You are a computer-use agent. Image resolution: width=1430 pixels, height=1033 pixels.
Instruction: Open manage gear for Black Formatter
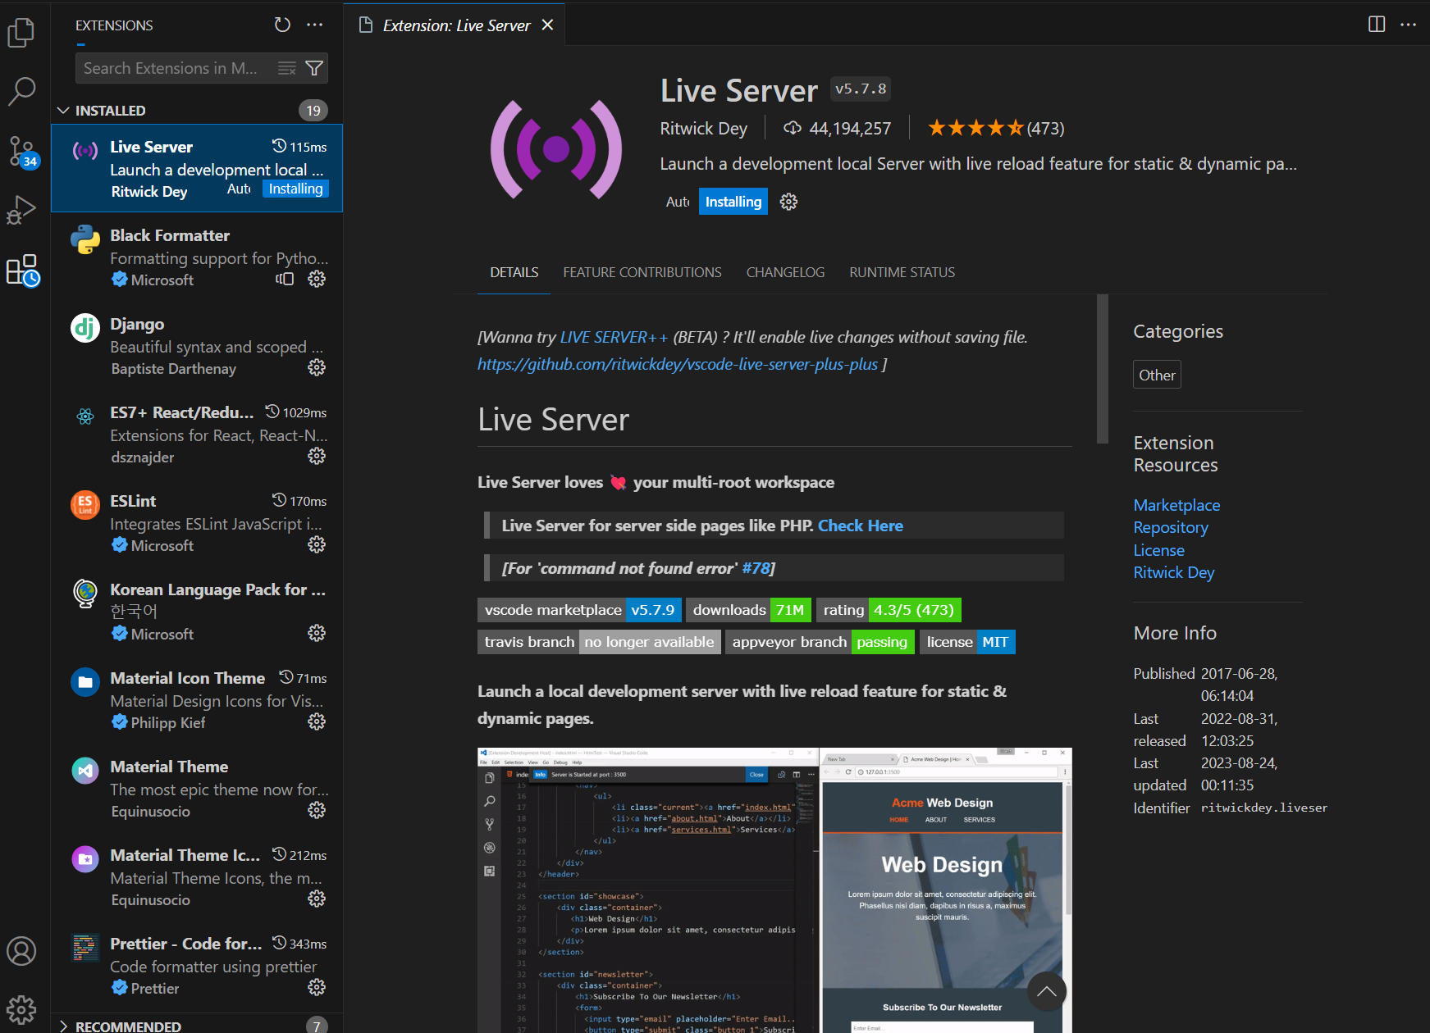317,279
